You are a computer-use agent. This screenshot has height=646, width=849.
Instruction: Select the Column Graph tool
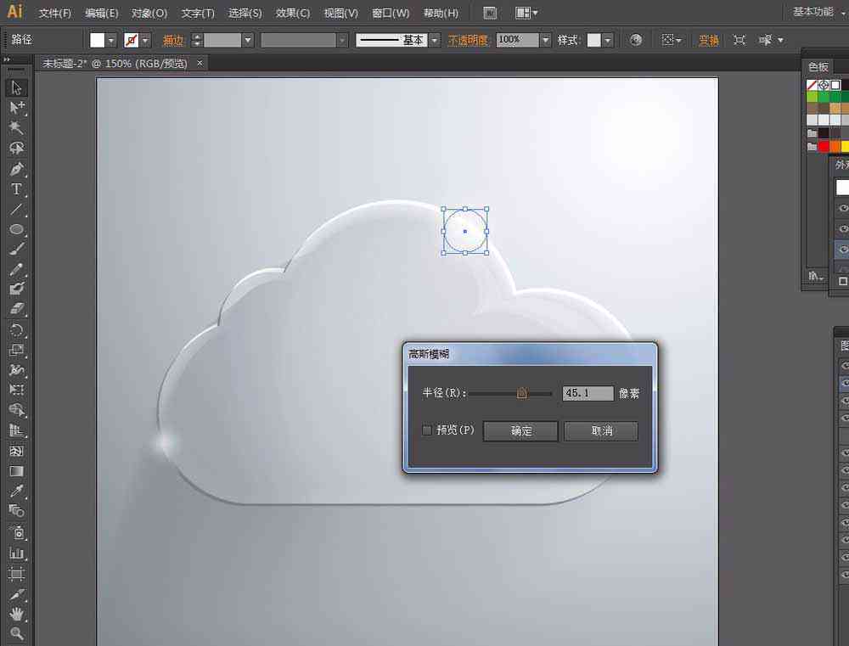(x=16, y=553)
